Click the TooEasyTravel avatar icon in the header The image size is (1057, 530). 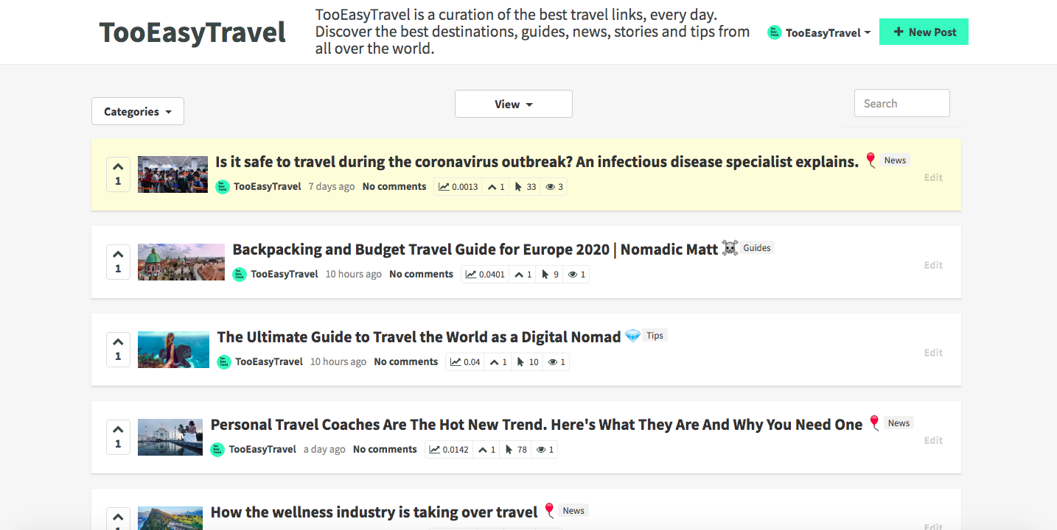pyautogui.click(x=774, y=32)
